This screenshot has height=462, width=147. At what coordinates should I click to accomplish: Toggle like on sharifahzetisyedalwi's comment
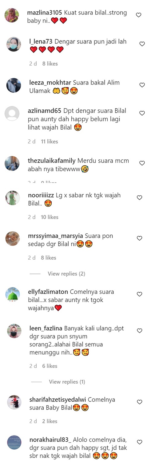(x=140, y=402)
